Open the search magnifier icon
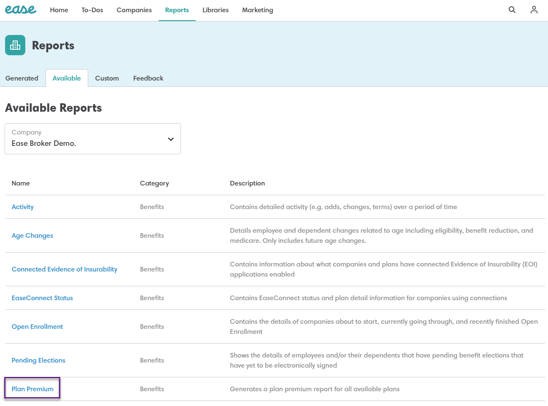 click(x=512, y=10)
